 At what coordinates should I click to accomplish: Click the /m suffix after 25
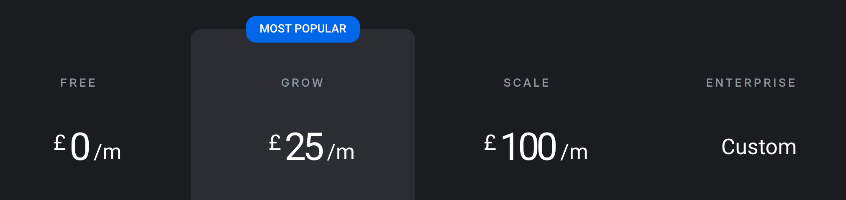341,152
